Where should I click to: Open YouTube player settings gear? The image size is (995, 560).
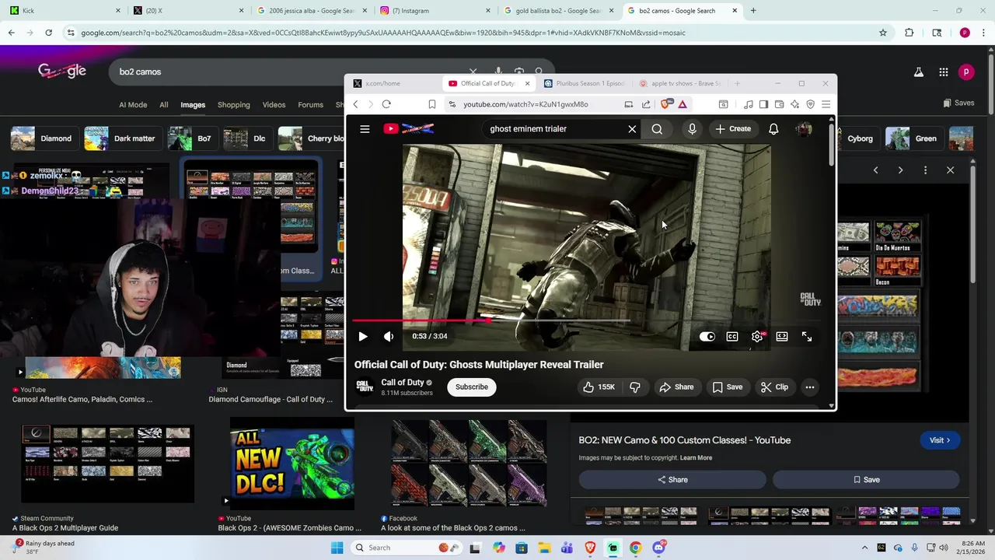(x=757, y=337)
